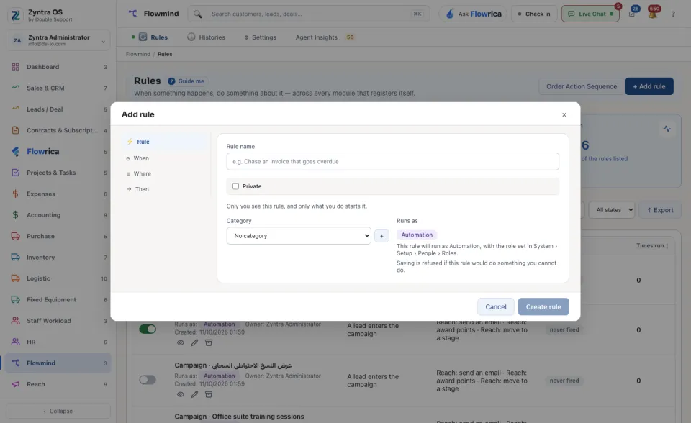Click the Leads / Deal sidebar icon

pyautogui.click(x=15, y=109)
